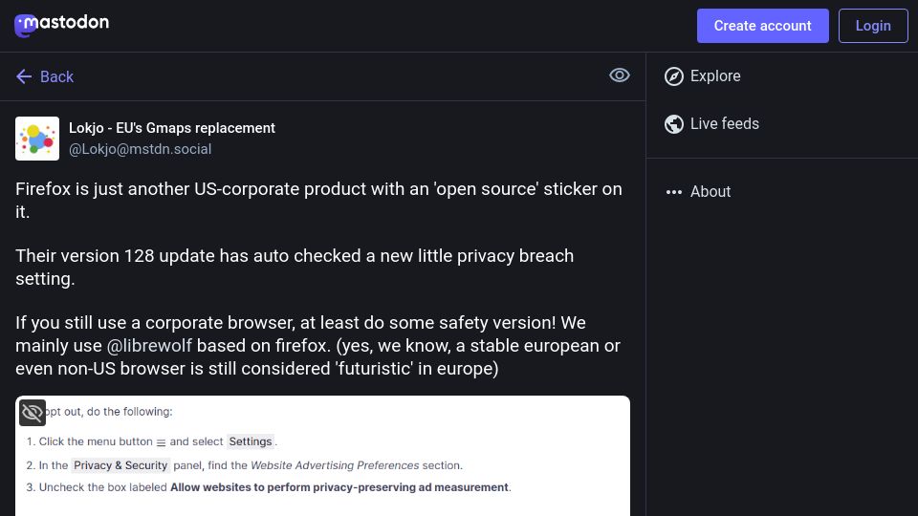The height and width of the screenshot is (516, 918).
Task: Select Live feeds in the navigation
Action: [x=724, y=124]
